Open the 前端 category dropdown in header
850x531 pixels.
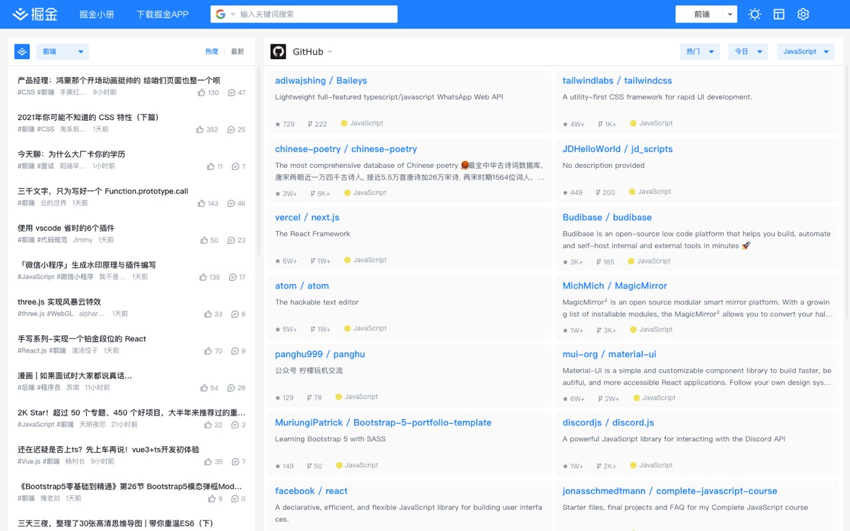coord(706,14)
